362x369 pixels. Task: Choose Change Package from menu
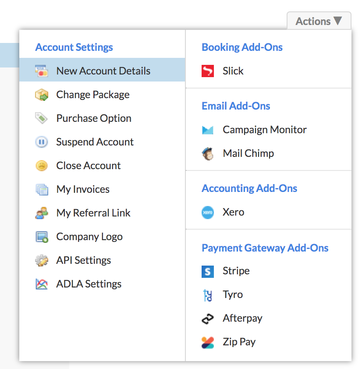[102, 95]
